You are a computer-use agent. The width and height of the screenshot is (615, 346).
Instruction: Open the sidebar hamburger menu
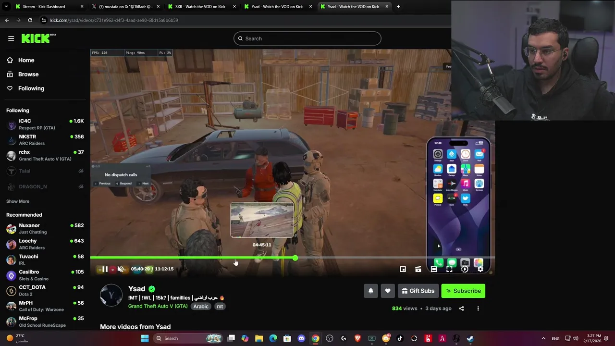point(11,38)
